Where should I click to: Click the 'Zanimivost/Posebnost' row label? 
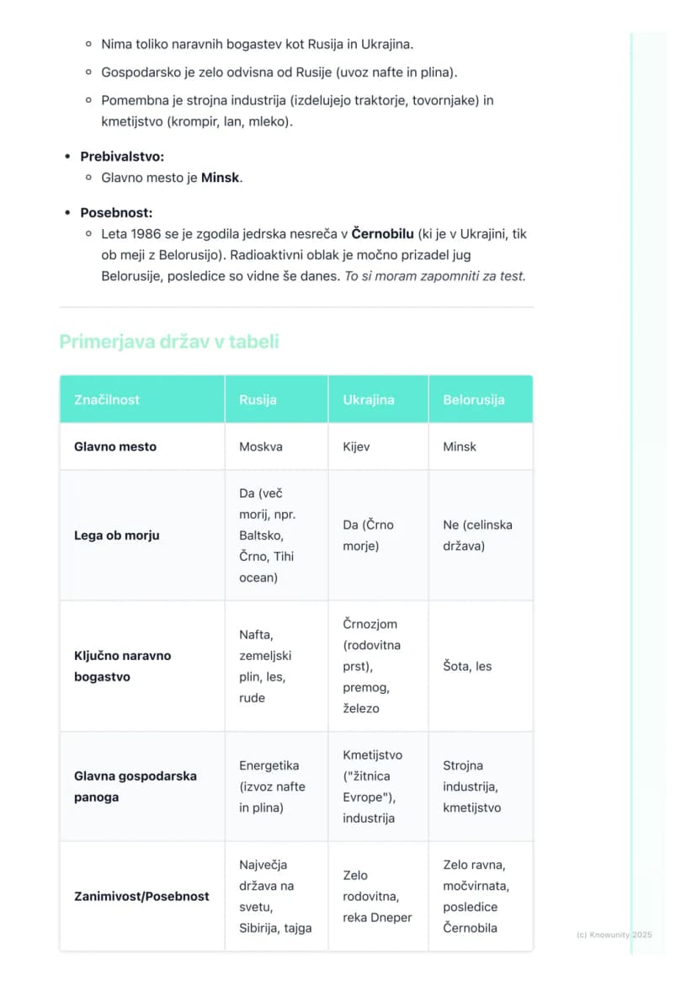point(141,896)
